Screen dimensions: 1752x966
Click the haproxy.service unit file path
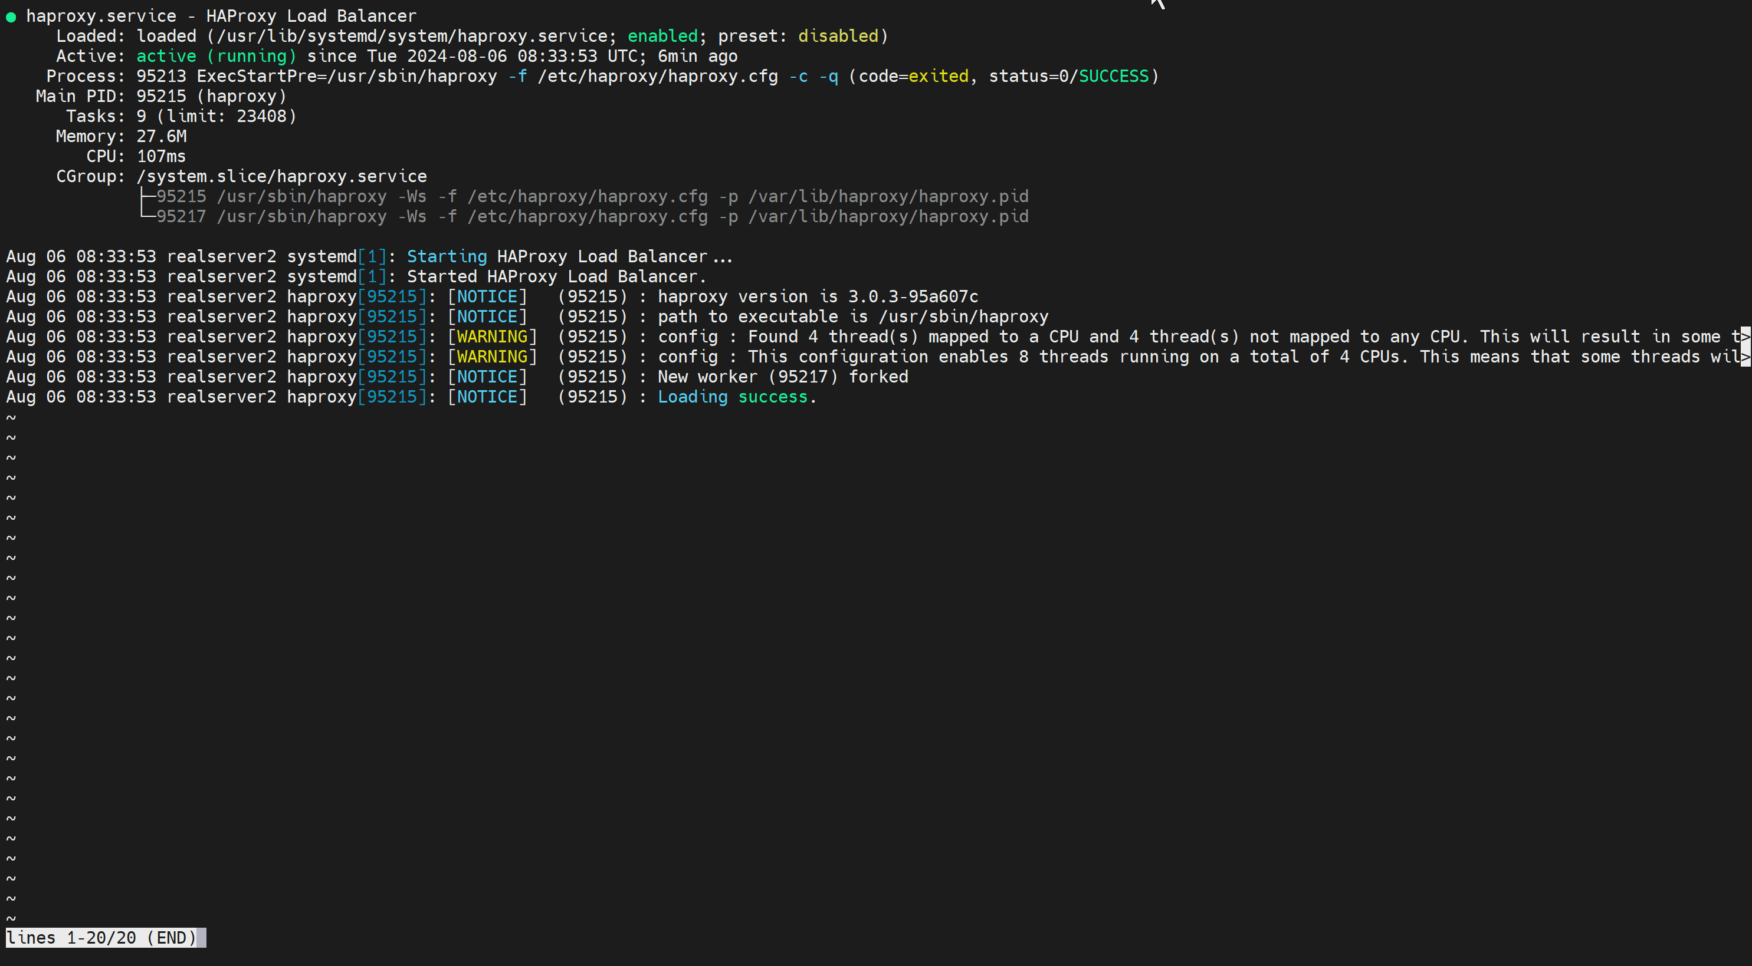(x=412, y=36)
